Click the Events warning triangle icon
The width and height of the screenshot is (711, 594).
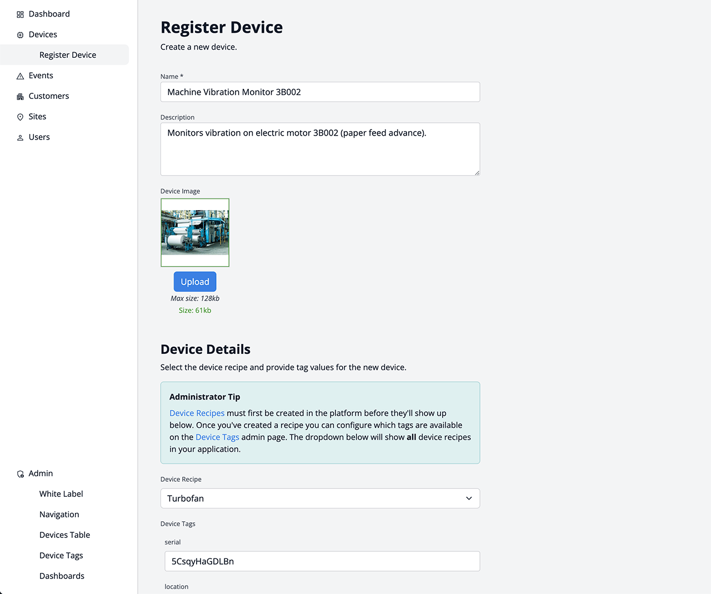click(x=20, y=76)
